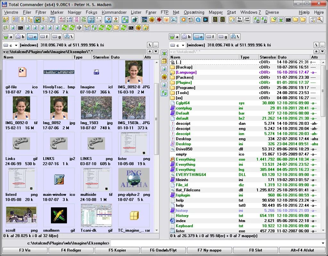Open the Faner menu
Viewport: 328px width, 256px height.
pos(151,12)
